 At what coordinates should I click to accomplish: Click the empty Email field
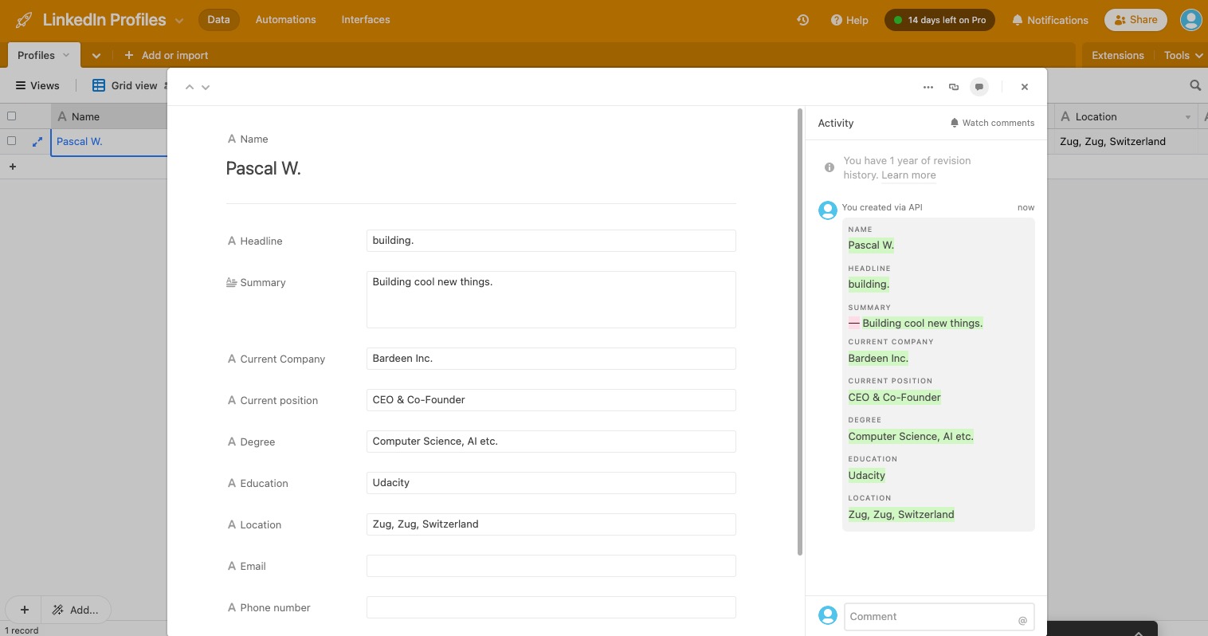click(x=551, y=566)
